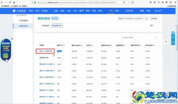Open the 最常访问 bookmarks folder
The image size is (178, 104).
pos(5,6)
